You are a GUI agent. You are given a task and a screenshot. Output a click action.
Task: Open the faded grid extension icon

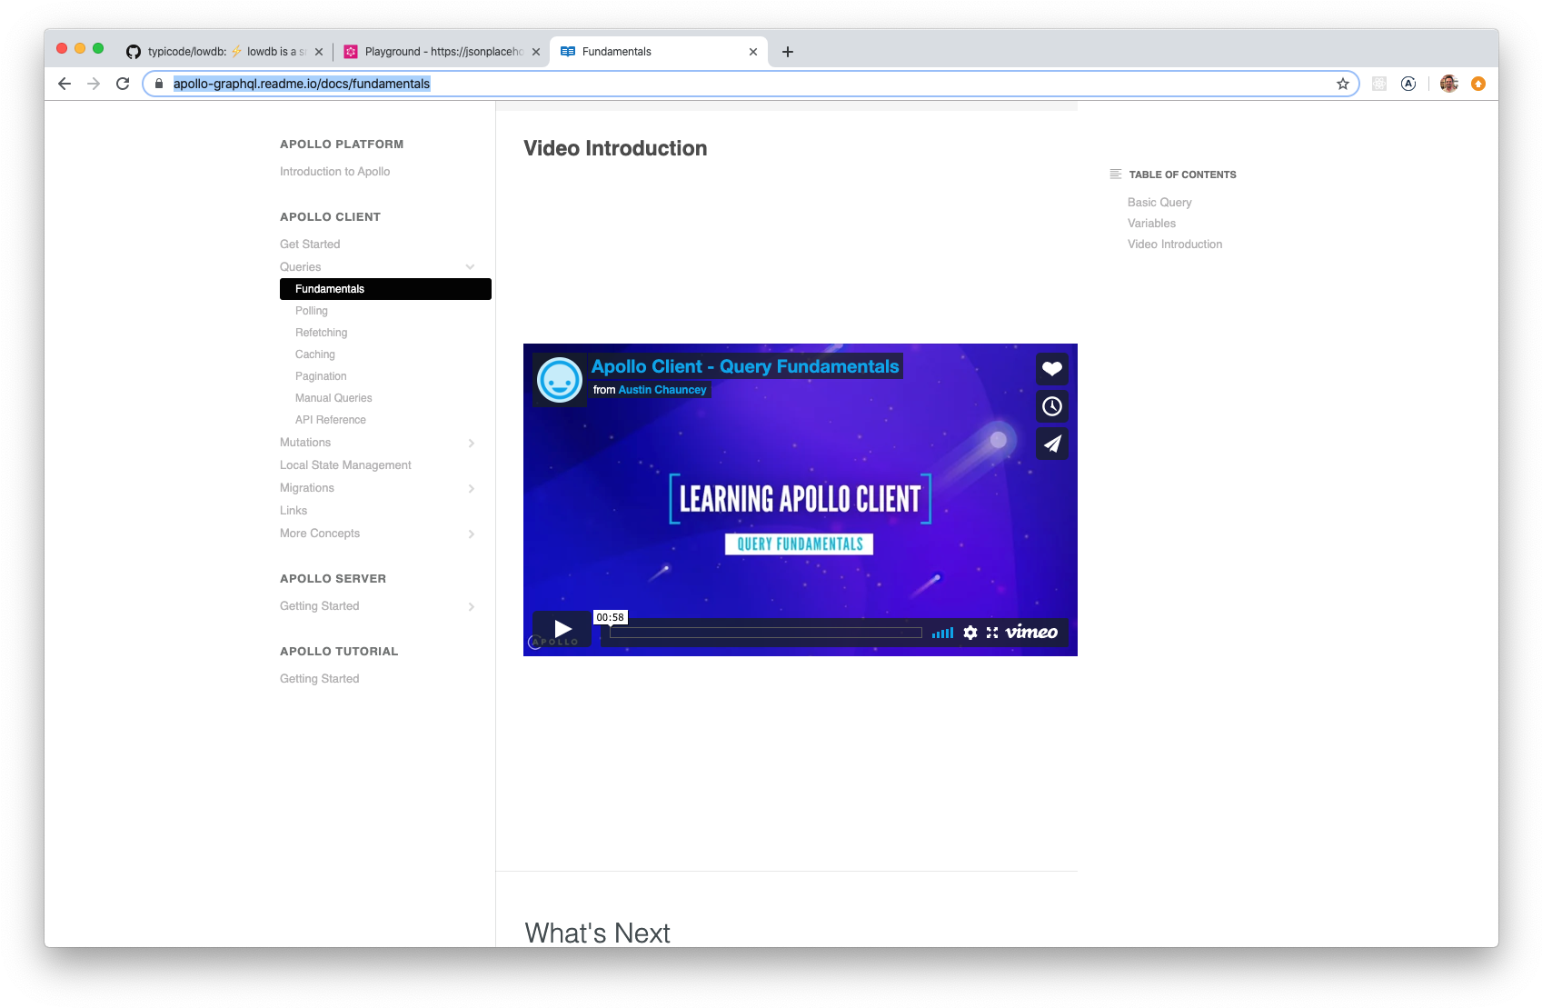pyautogui.click(x=1379, y=84)
